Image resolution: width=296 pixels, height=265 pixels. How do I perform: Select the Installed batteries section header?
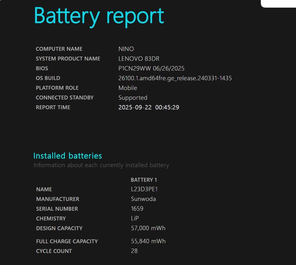pos(67,156)
